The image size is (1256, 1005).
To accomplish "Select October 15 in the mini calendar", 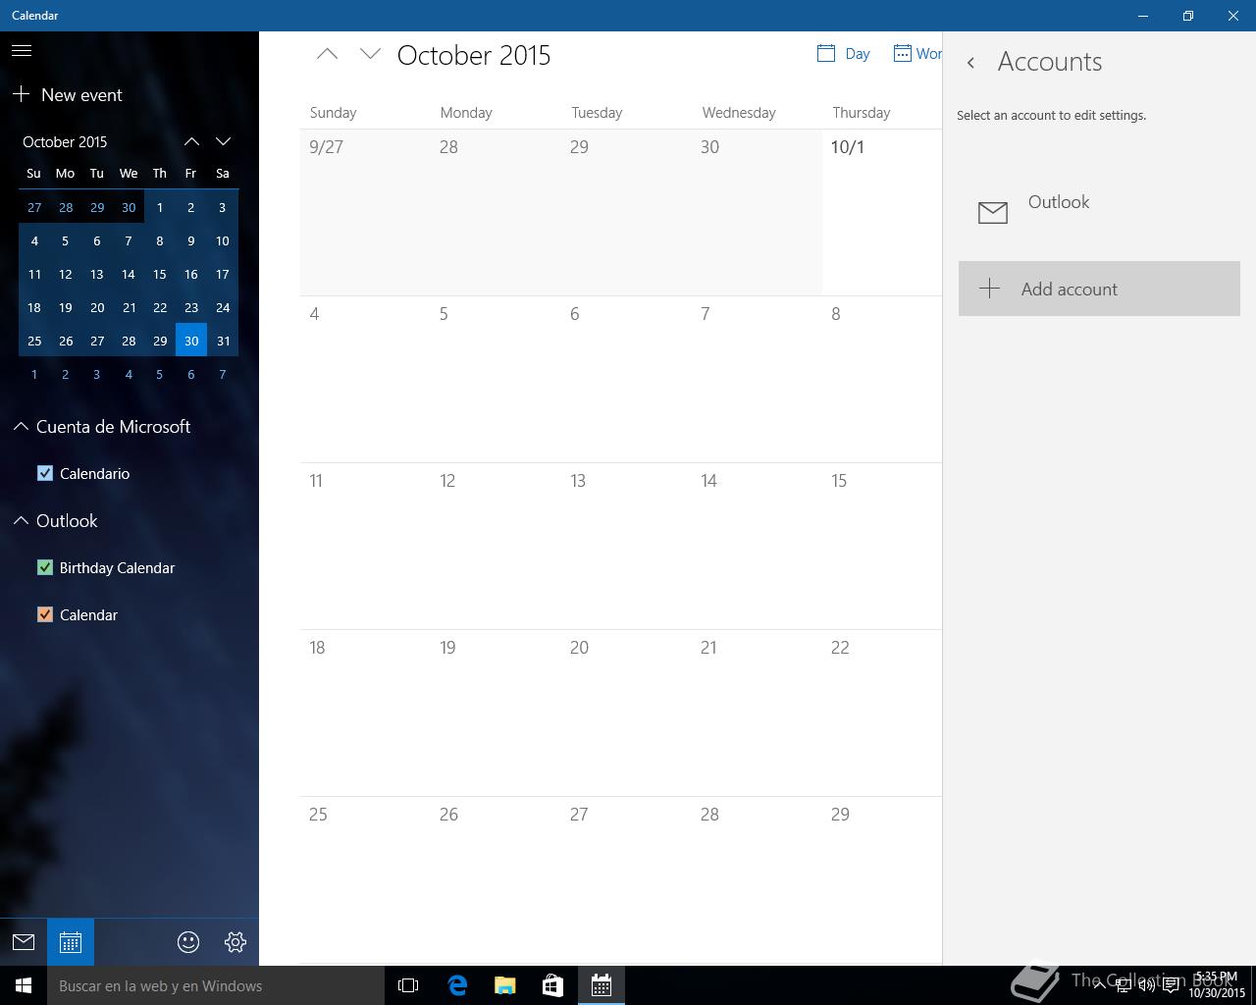I will pos(160,274).
